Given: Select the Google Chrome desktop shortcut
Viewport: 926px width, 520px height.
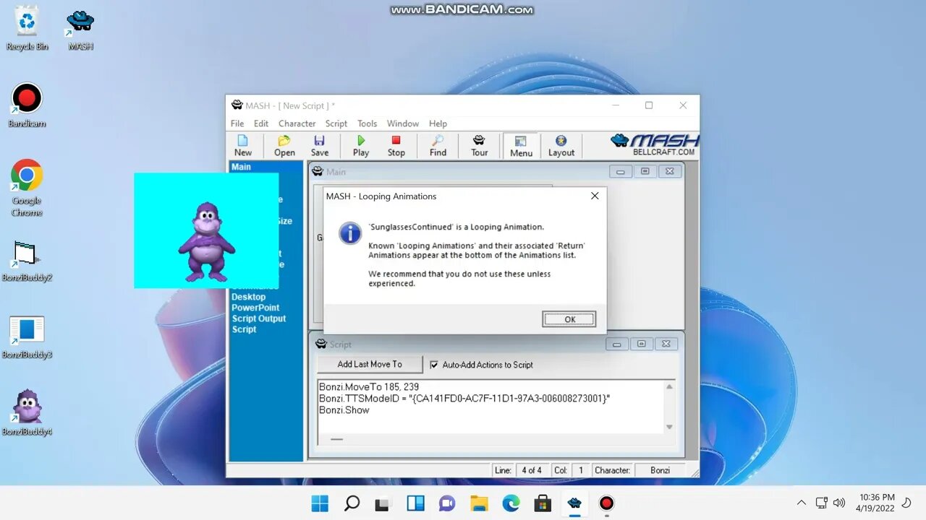Looking at the screenshot, I should point(27,188).
